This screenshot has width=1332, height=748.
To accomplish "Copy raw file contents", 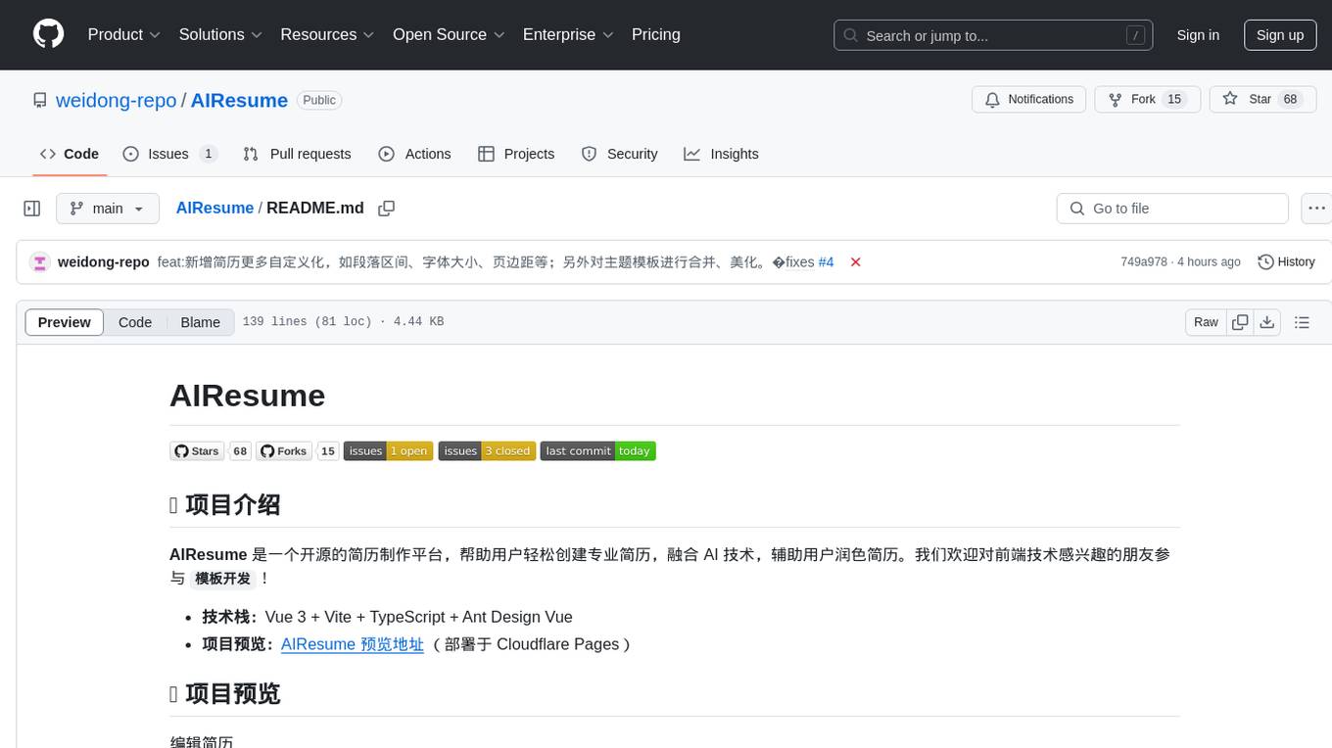I will pos(1240,322).
